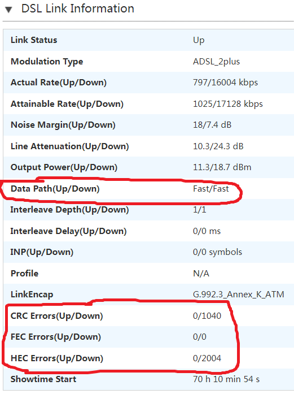This screenshot has width=294, height=394.
Task: Click the INP value 0/0 symbols
Action: click(x=217, y=252)
